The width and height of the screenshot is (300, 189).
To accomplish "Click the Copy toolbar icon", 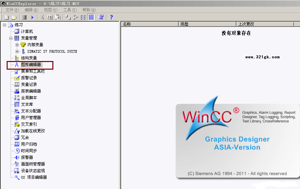I will click(50, 17).
